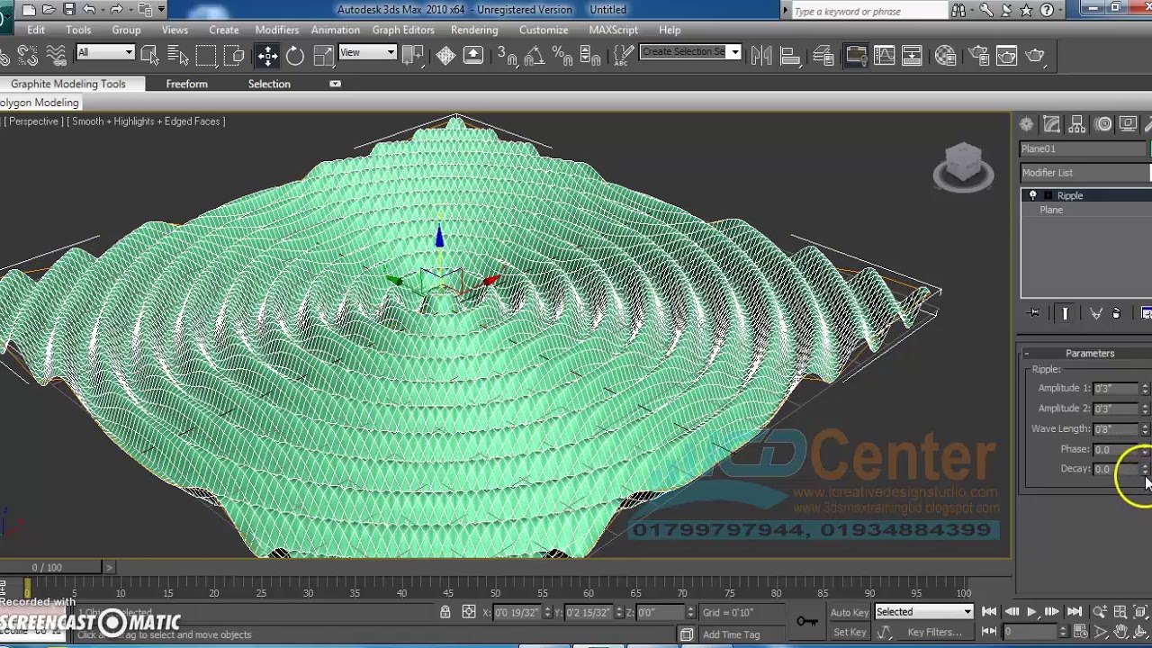Open the Graph Editors menu
This screenshot has height=648, width=1152.
coord(403,30)
